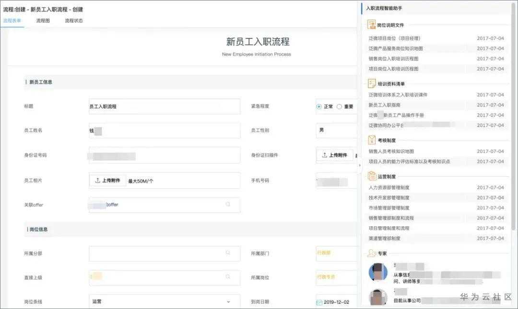
Task: Select 正常 urgency radio button
Action: [x=319, y=106]
